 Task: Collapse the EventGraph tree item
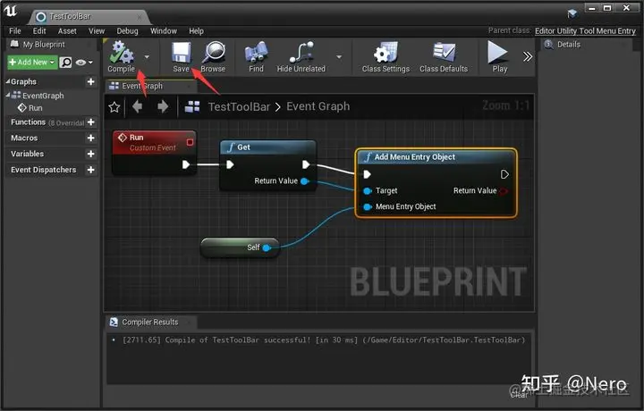(8, 96)
